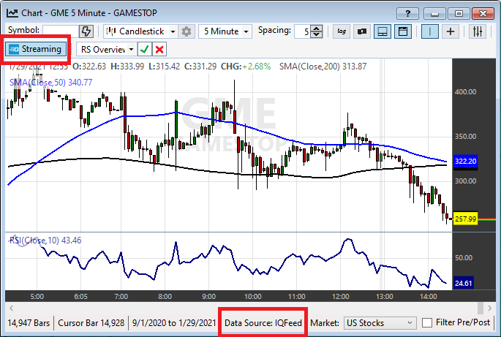Open the 5 Minute timeframe dropdown
The width and height of the screenshot is (501, 337).
pos(225,31)
